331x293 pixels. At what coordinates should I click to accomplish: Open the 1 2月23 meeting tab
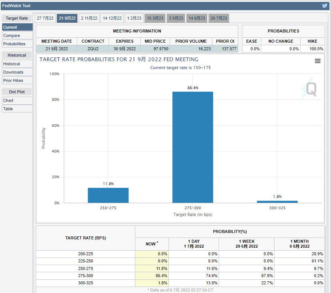click(134, 18)
